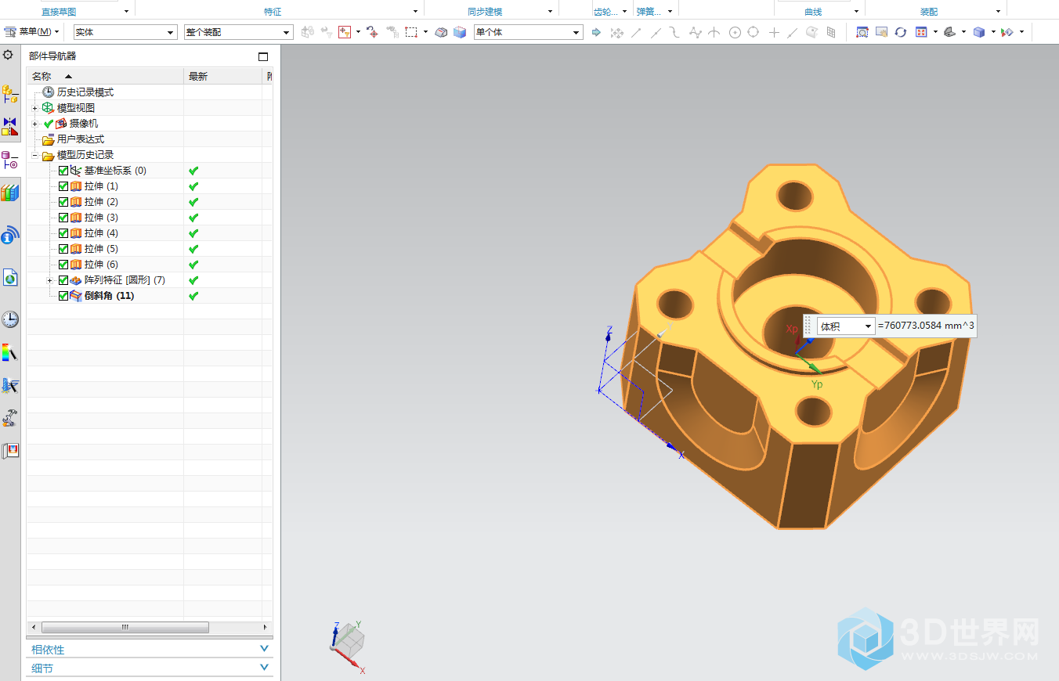The image size is (1059, 681).
Task: Open the HD3D Tools info icon
Action: pos(10,235)
